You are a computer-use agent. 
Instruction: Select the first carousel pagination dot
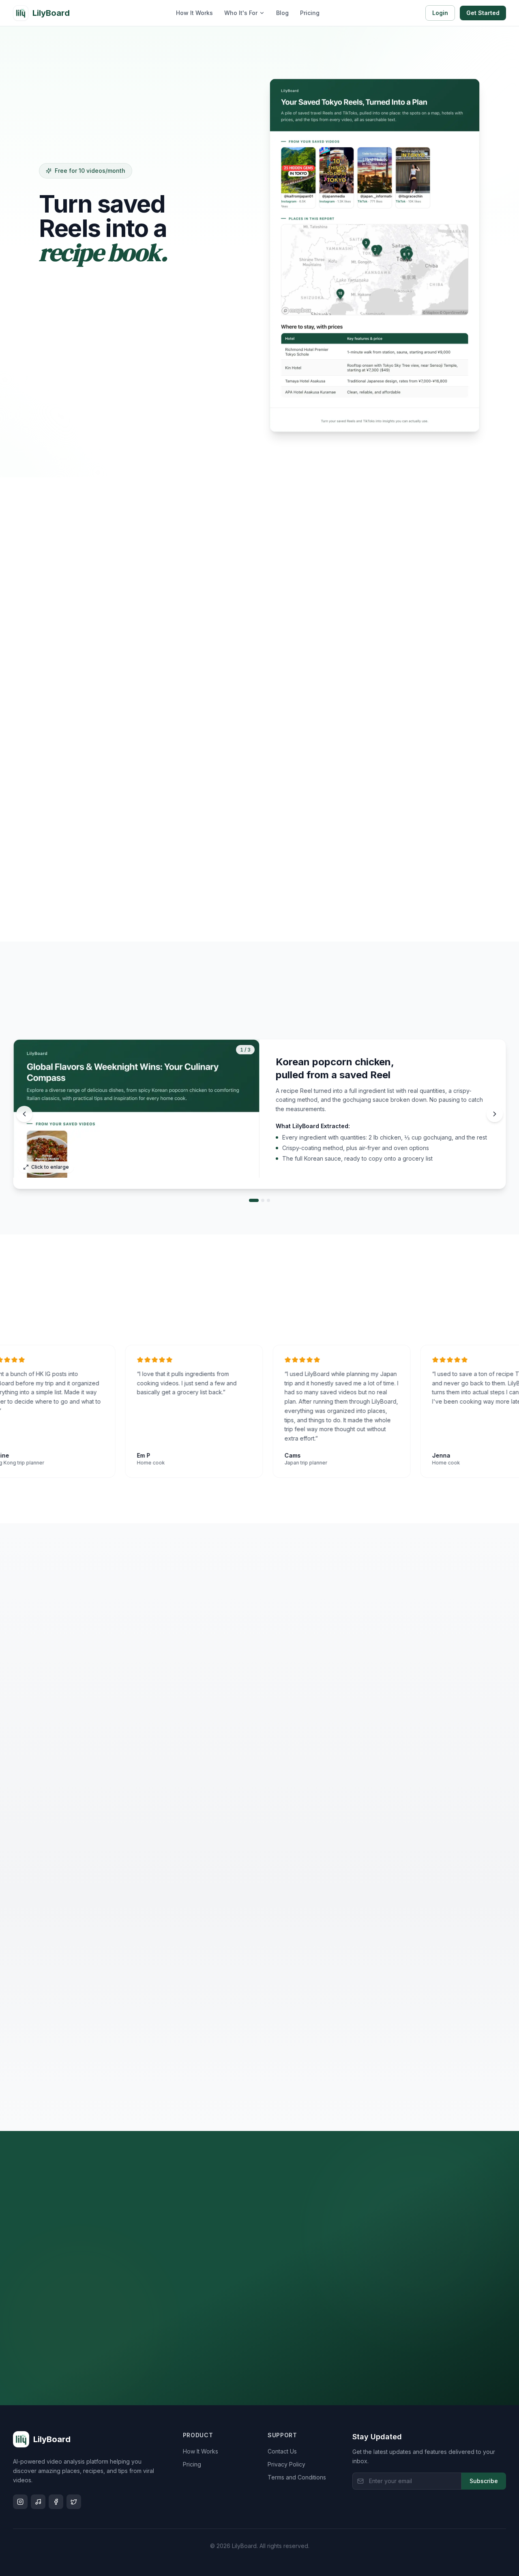tap(254, 1200)
